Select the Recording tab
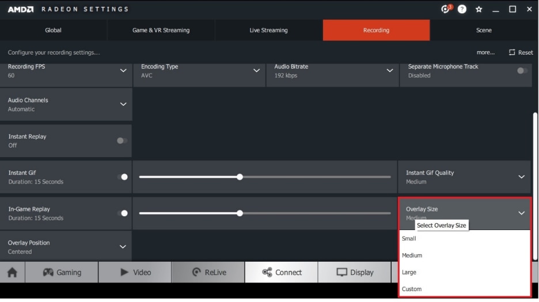The width and height of the screenshot is (539, 302). coord(376,30)
